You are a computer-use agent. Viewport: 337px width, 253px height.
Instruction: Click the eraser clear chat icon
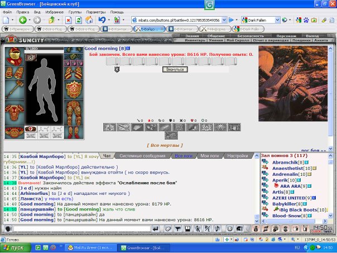click(168, 229)
